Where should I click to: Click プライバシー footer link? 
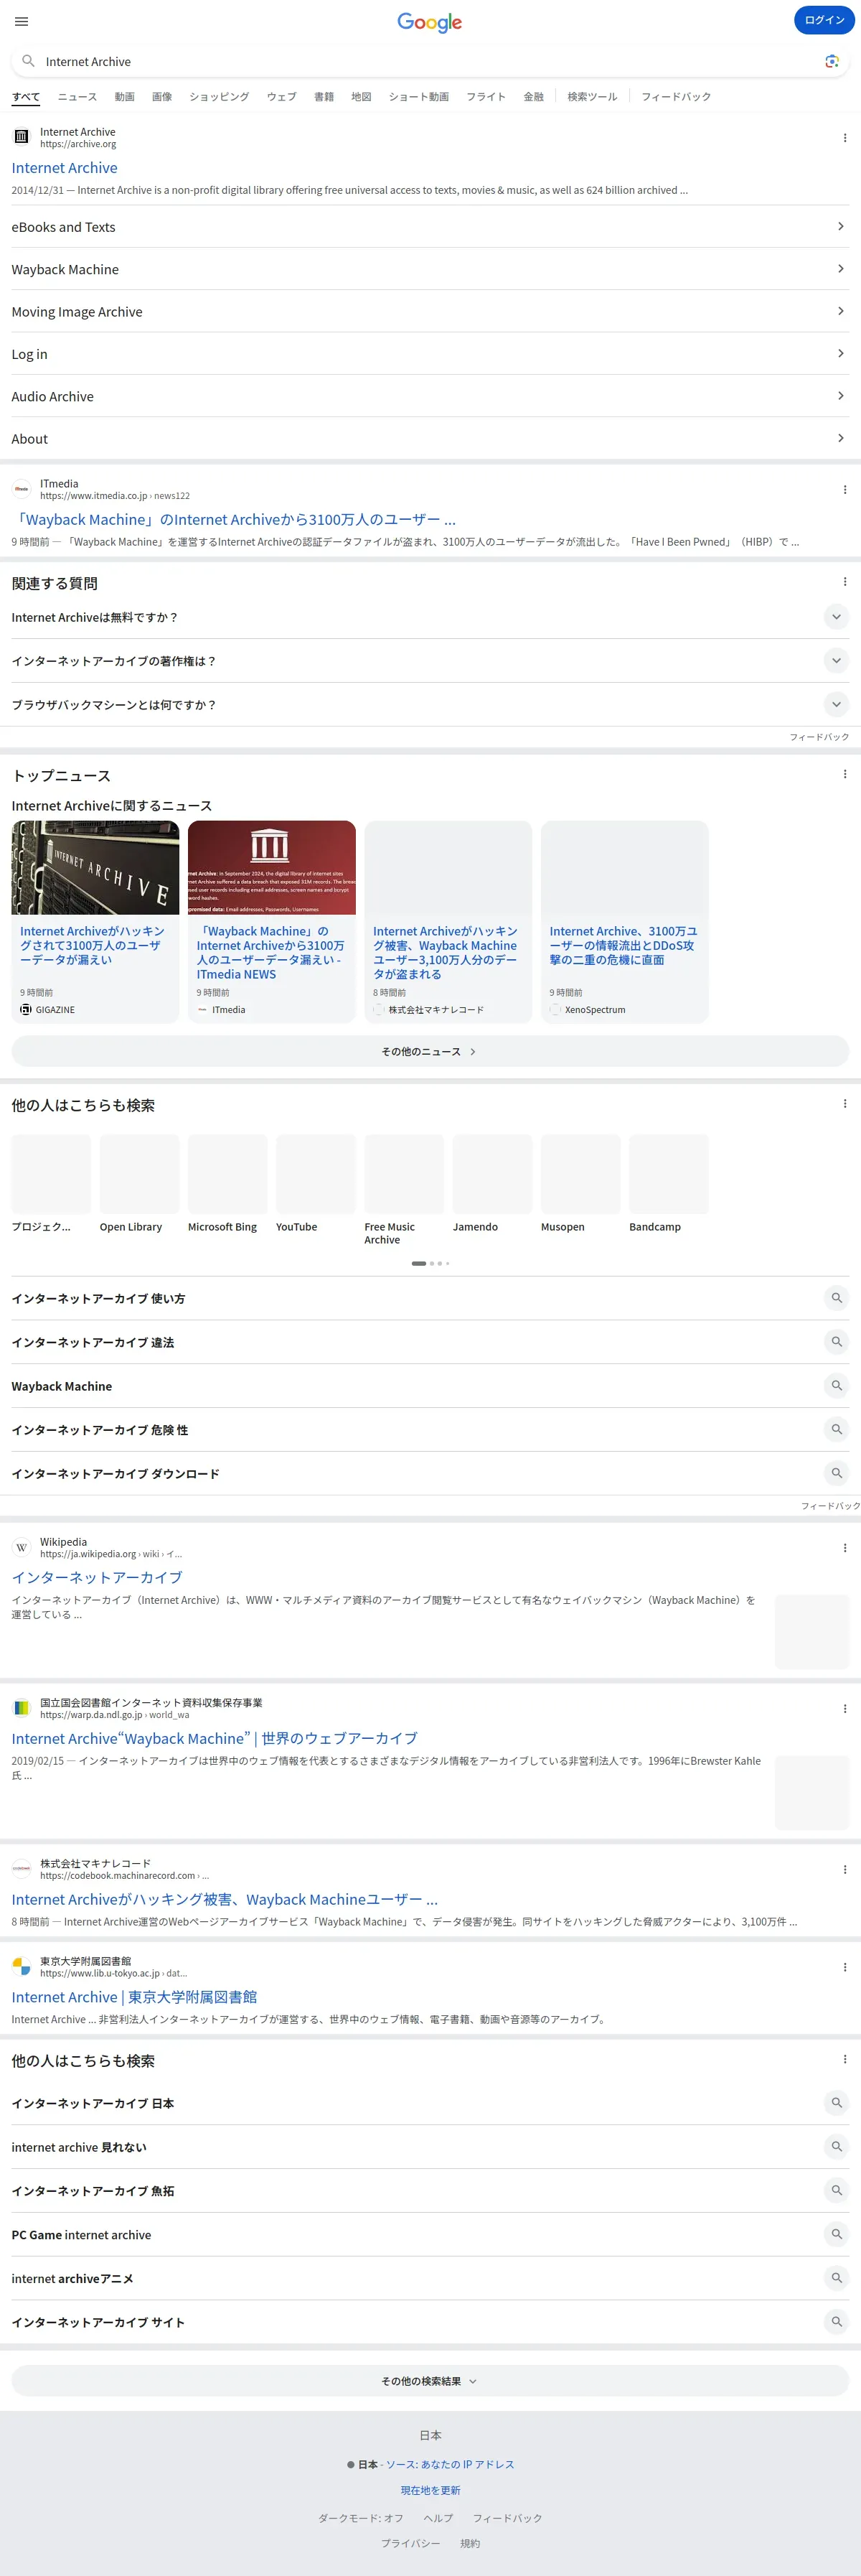pyautogui.click(x=410, y=2543)
